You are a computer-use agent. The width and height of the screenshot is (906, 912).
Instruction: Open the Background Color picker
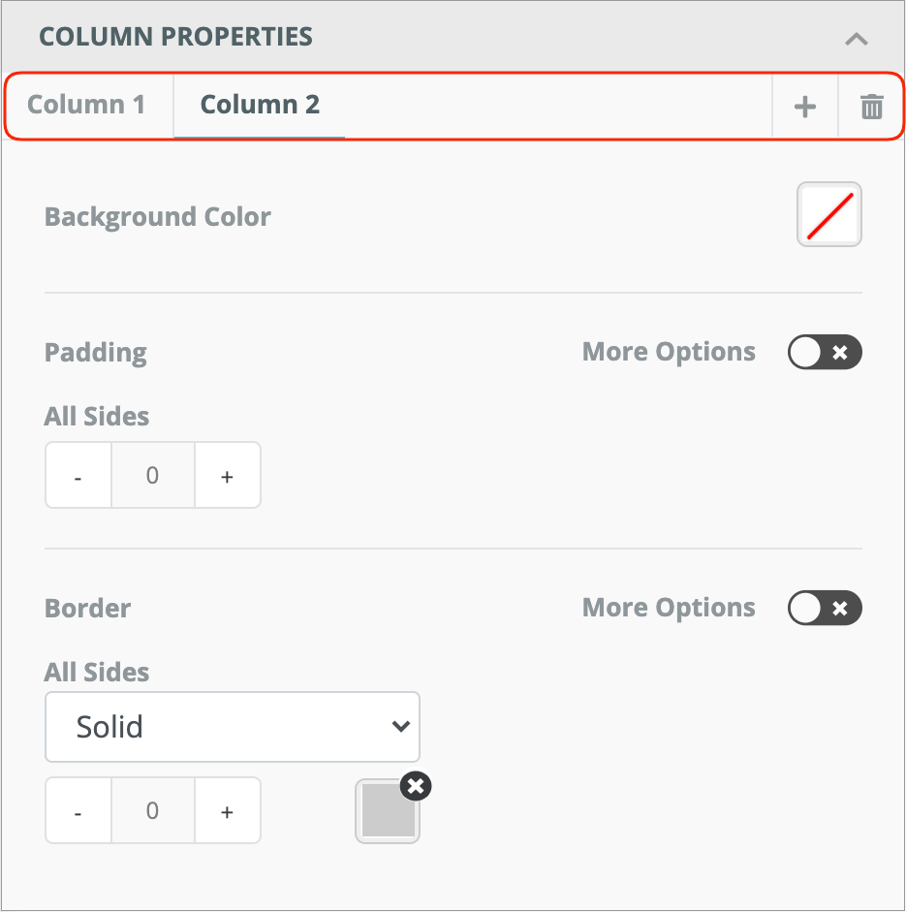829,215
